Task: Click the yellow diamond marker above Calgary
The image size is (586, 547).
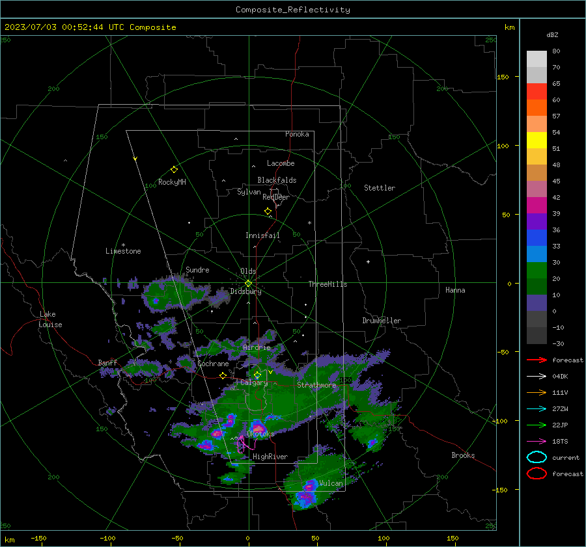Action: coord(257,375)
